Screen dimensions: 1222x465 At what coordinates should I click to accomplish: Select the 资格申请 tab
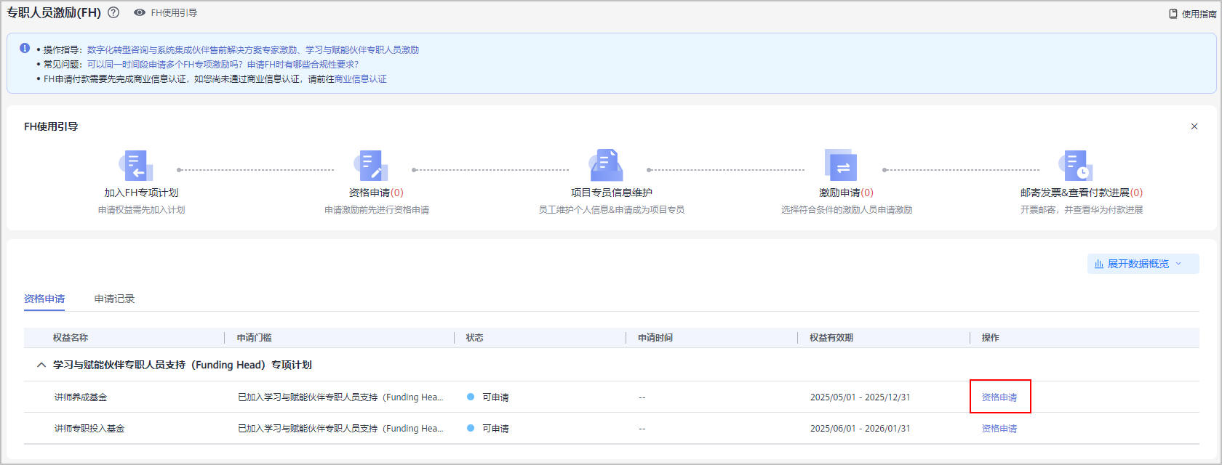pyautogui.click(x=44, y=299)
